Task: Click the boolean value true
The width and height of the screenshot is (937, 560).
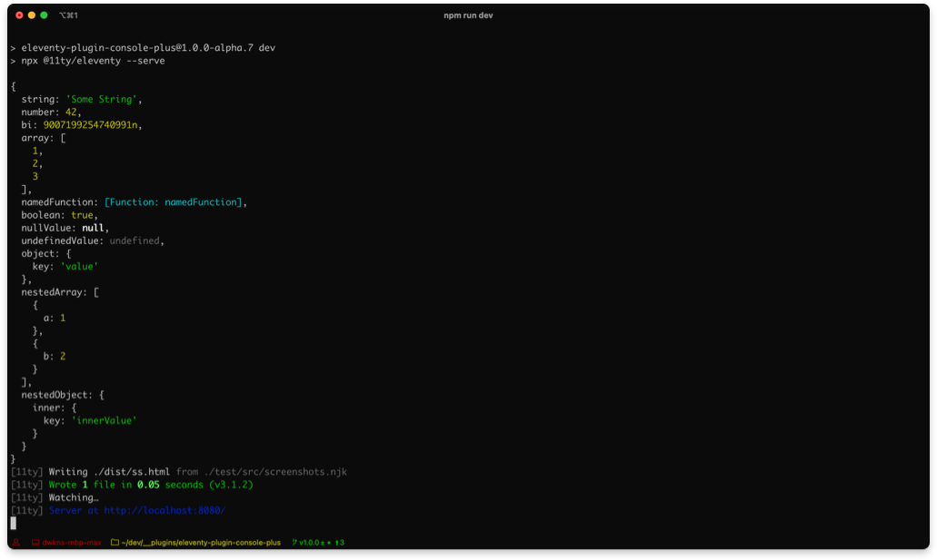Action: [82, 215]
